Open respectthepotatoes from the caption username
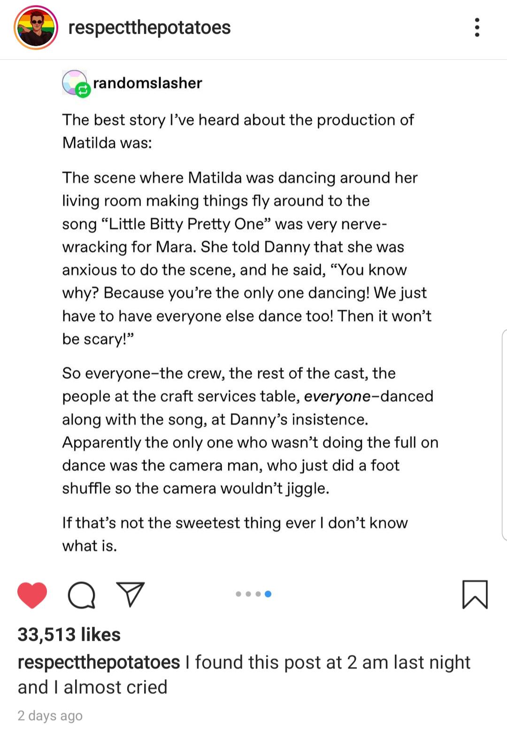Image resolution: width=507 pixels, height=737 pixels. point(99,662)
